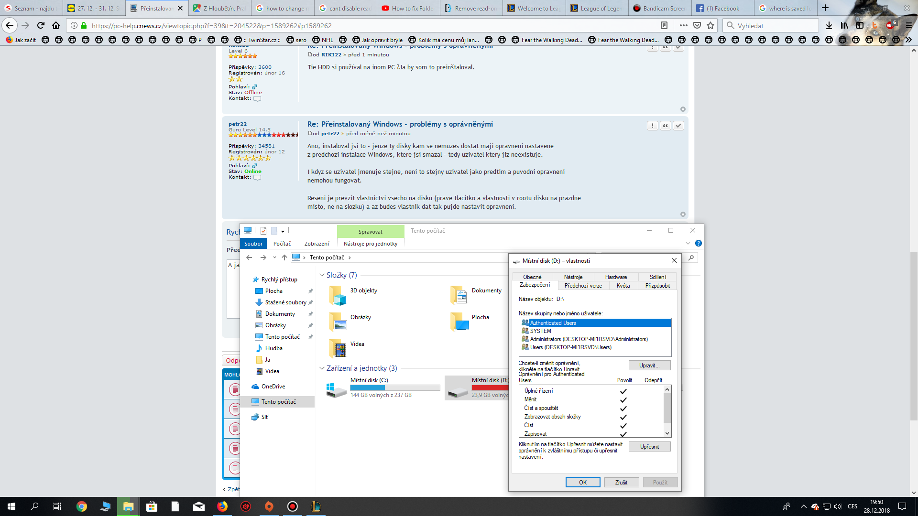Collapse the Složky (7) section
918x516 pixels.
click(322, 275)
